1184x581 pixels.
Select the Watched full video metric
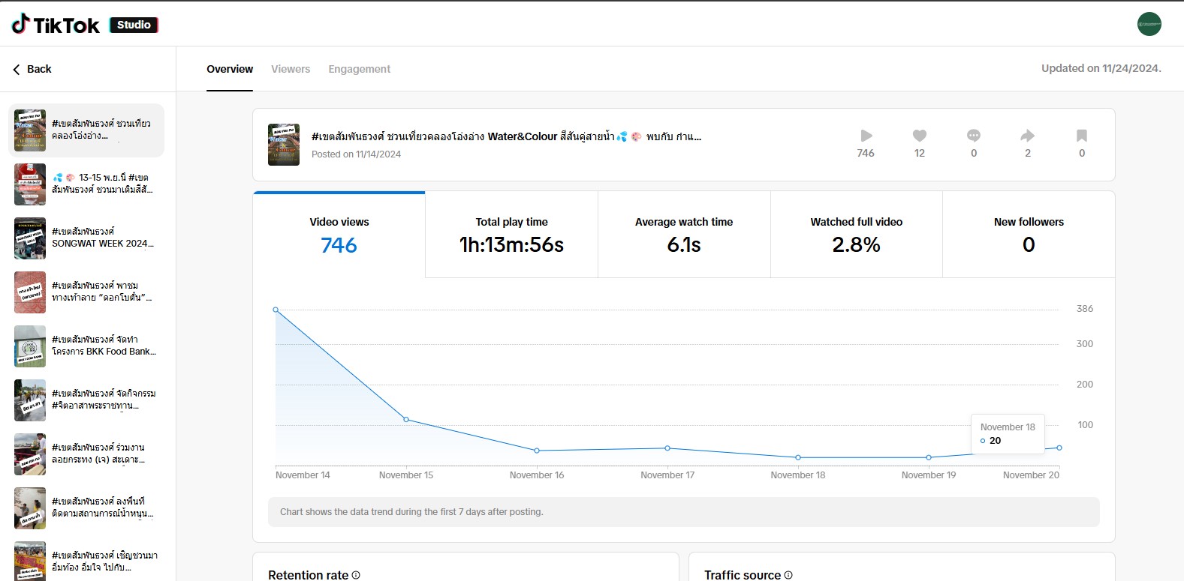856,235
